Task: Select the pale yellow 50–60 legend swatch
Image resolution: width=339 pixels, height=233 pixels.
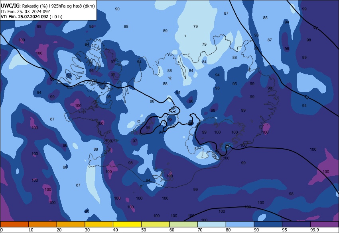Action: [155, 224]
